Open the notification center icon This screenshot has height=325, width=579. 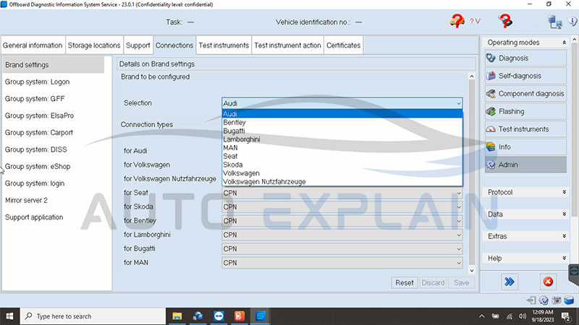[566, 316]
